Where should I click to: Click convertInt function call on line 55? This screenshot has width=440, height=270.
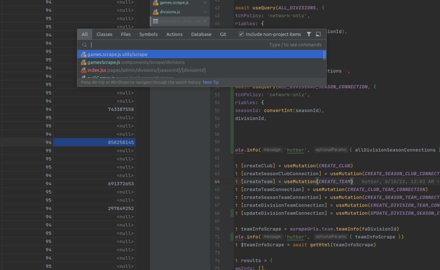coord(278,110)
